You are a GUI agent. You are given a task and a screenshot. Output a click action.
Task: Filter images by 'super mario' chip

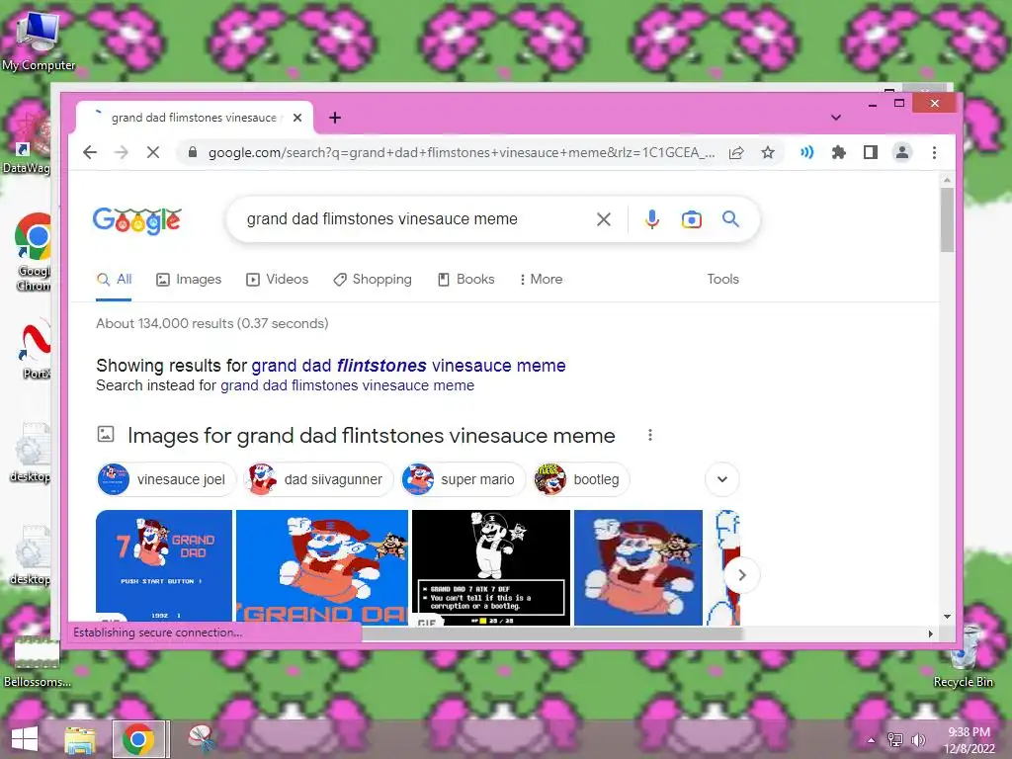[x=463, y=479]
